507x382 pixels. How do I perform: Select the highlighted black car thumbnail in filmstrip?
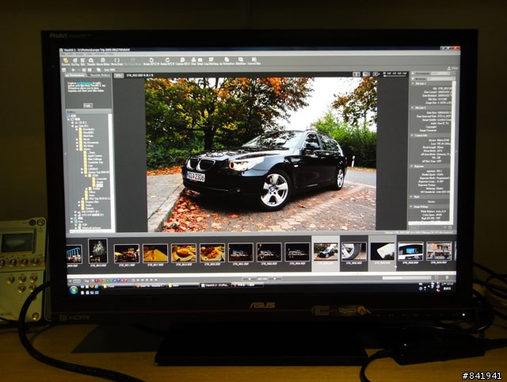(x=326, y=252)
